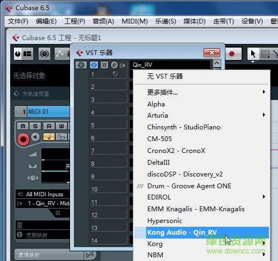278x261 pixels.
Task: Adjust the MIDI volume fader icon
Action: [x=33, y=155]
